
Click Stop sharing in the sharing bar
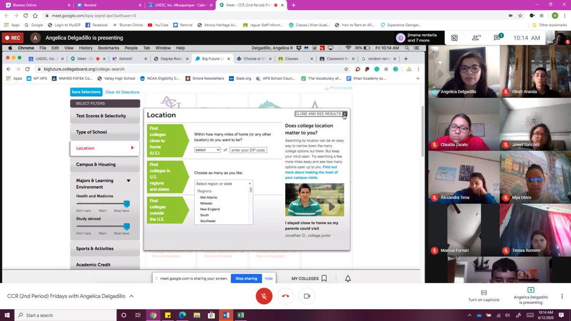pos(246,278)
